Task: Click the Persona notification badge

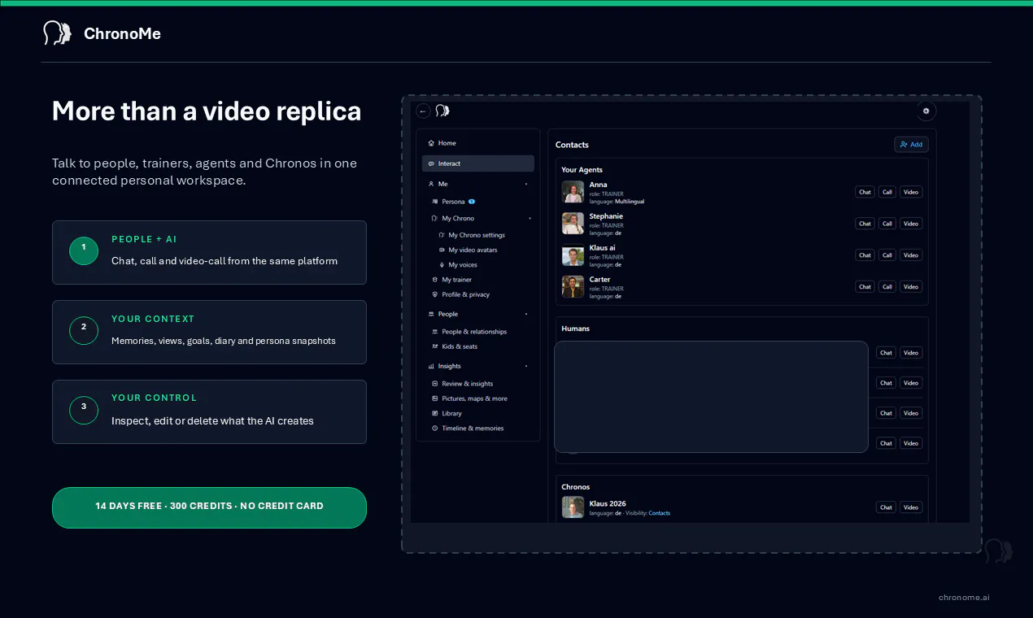Action: click(472, 202)
